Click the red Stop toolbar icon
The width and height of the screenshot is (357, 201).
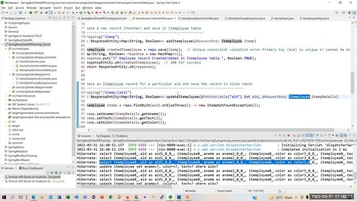97,13
